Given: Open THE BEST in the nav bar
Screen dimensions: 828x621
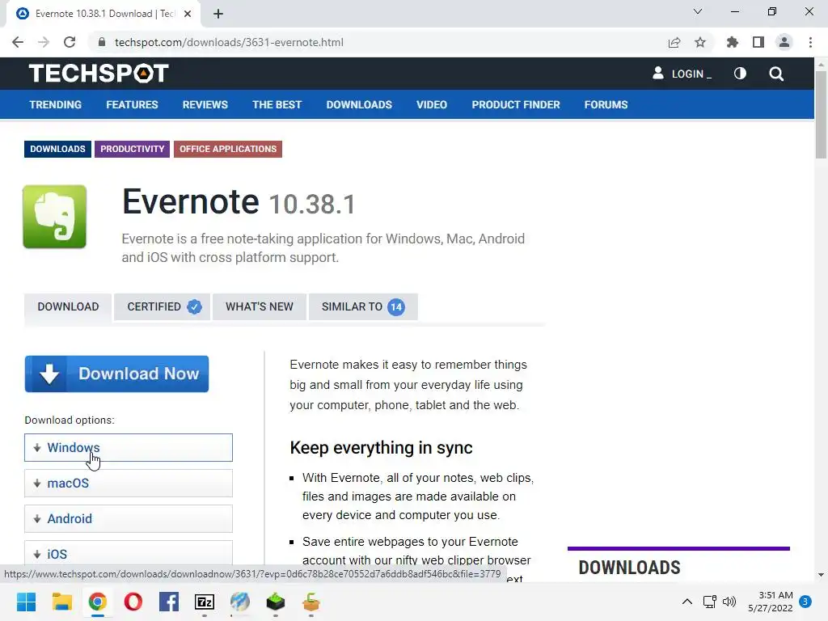Looking at the screenshot, I should pyautogui.click(x=277, y=104).
